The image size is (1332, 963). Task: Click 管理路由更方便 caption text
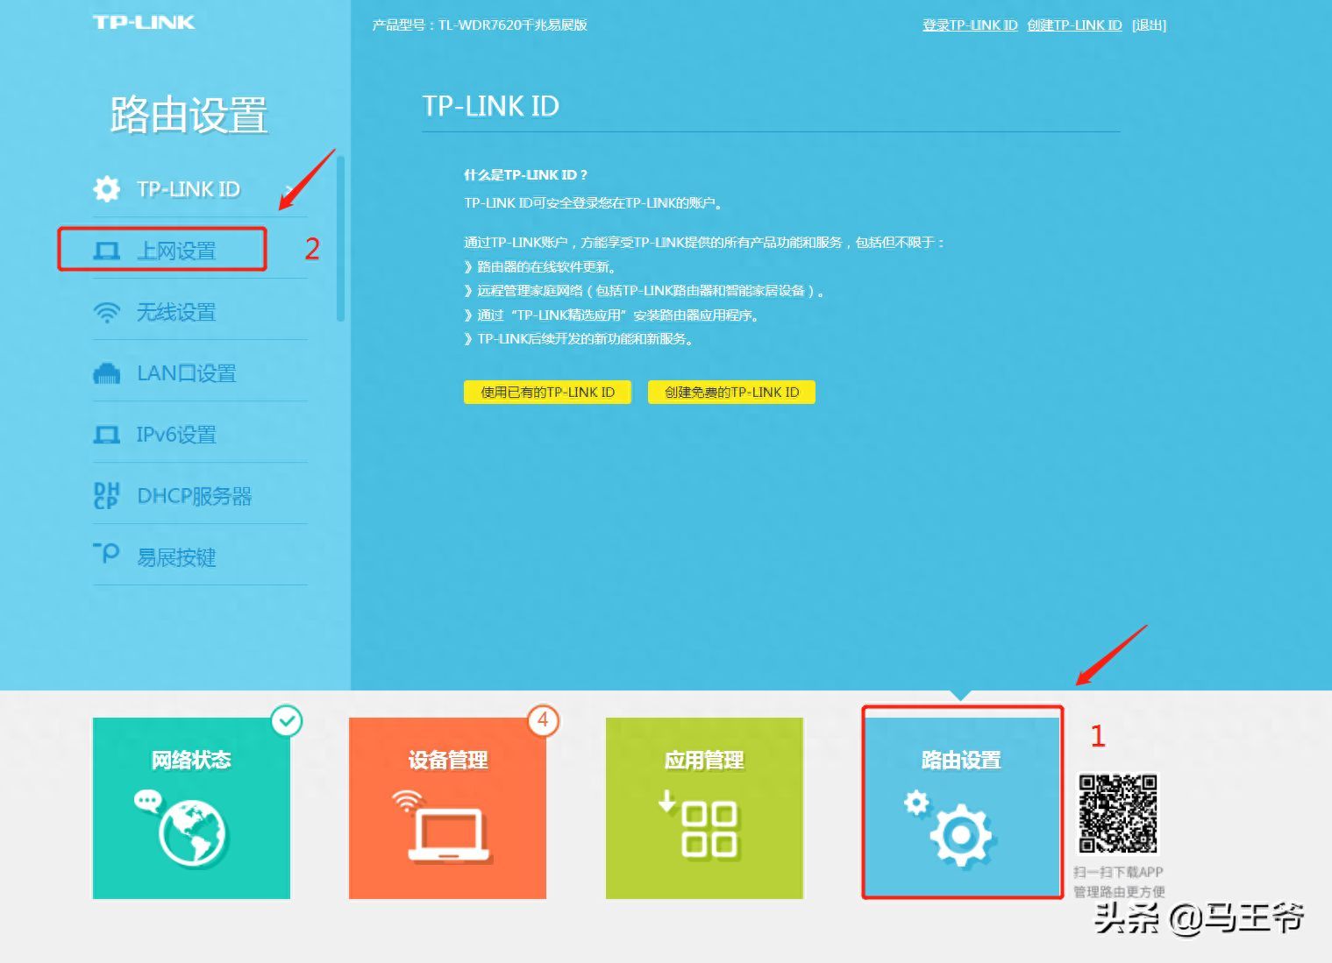click(1119, 891)
